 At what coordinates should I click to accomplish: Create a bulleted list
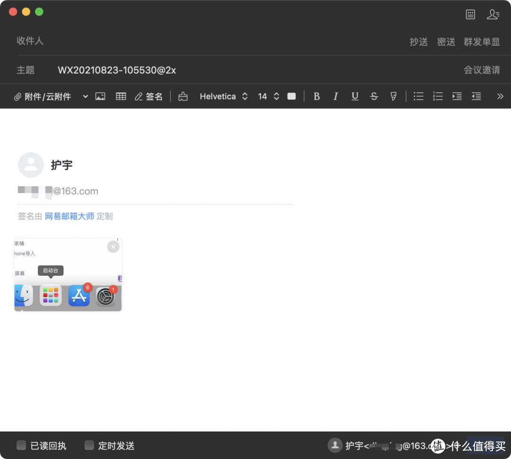click(418, 96)
